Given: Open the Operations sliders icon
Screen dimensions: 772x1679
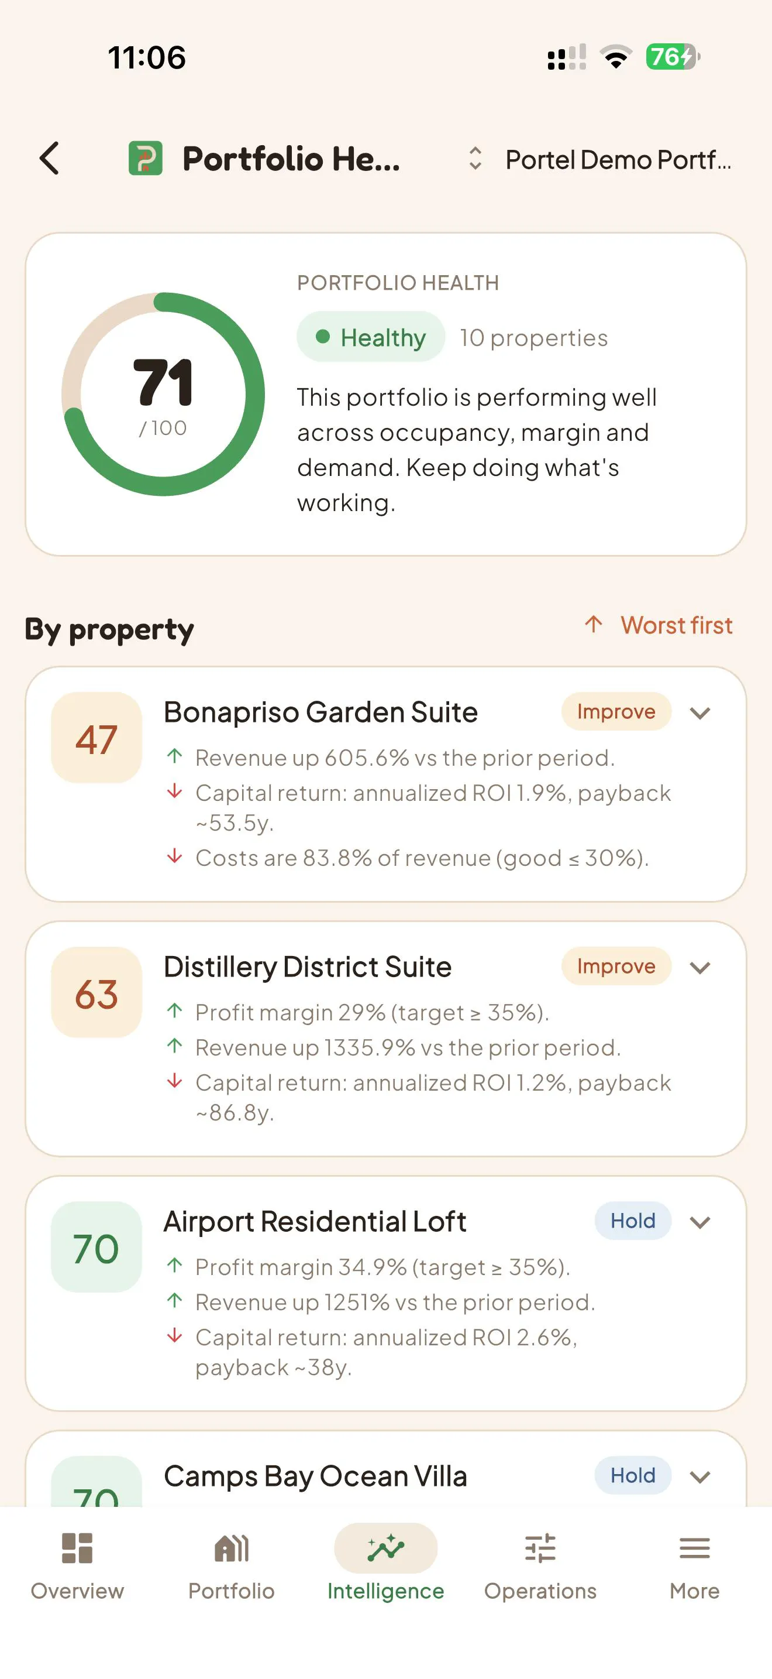Looking at the screenshot, I should pyautogui.click(x=540, y=1548).
